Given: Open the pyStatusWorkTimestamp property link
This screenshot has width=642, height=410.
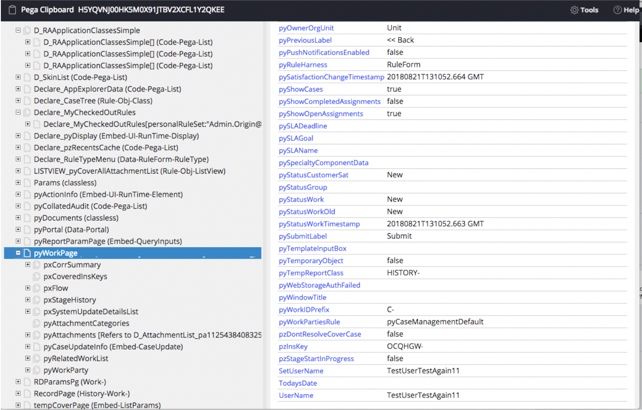Looking at the screenshot, I should coord(319,224).
